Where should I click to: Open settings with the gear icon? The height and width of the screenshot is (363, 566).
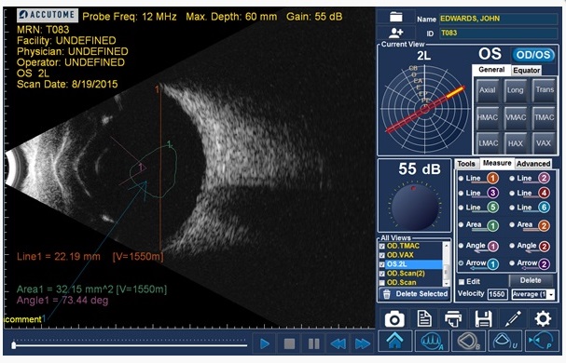tap(543, 319)
